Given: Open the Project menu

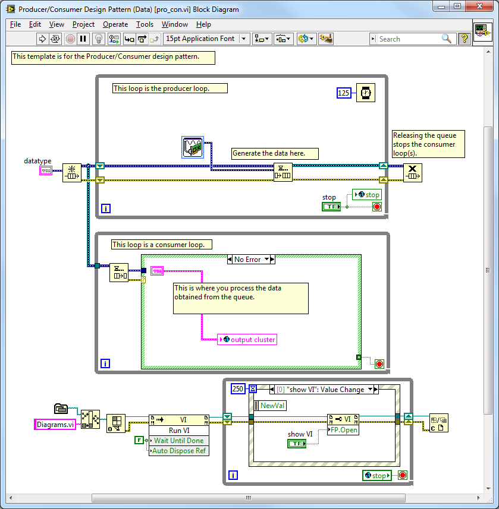Looking at the screenshot, I should pyautogui.click(x=83, y=24).
